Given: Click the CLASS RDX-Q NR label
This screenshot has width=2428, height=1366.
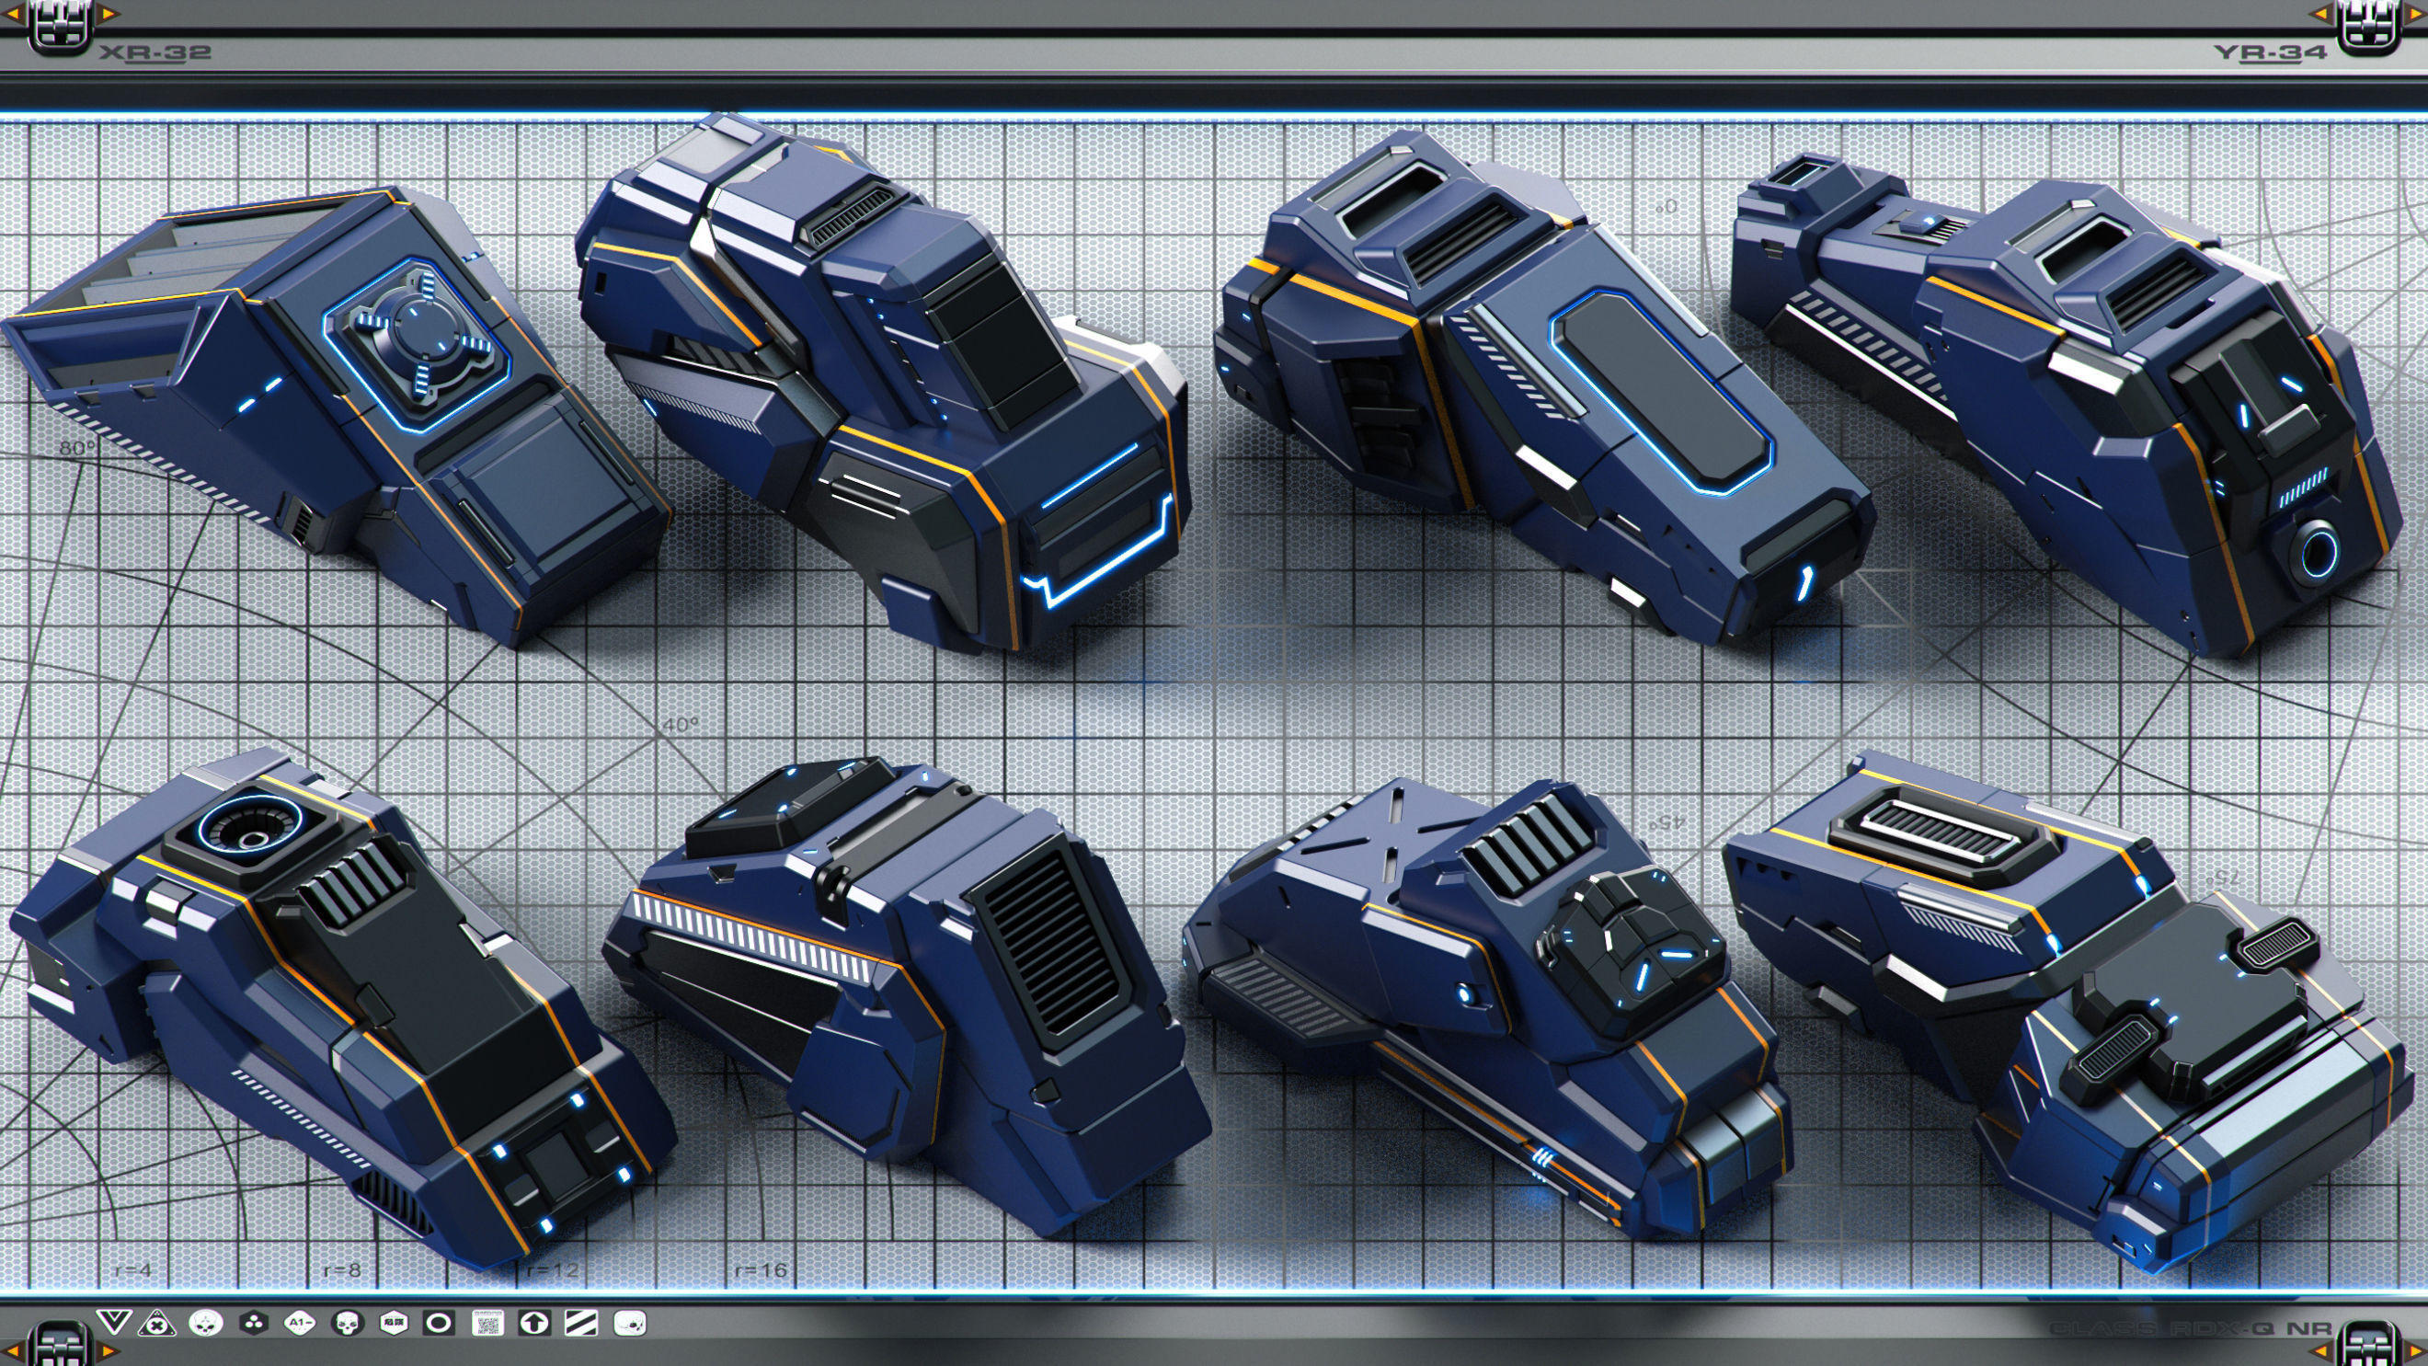Looking at the screenshot, I should point(2192,1329).
